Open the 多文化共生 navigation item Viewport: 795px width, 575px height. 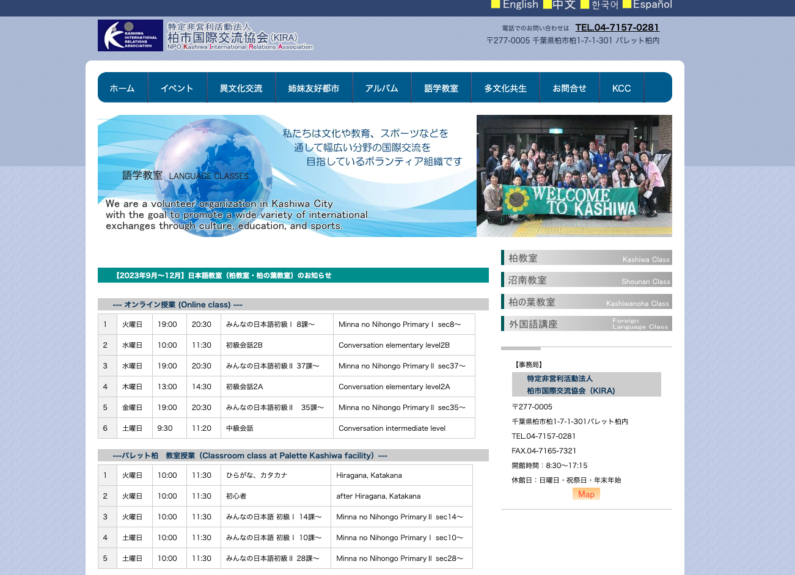point(505,87)
